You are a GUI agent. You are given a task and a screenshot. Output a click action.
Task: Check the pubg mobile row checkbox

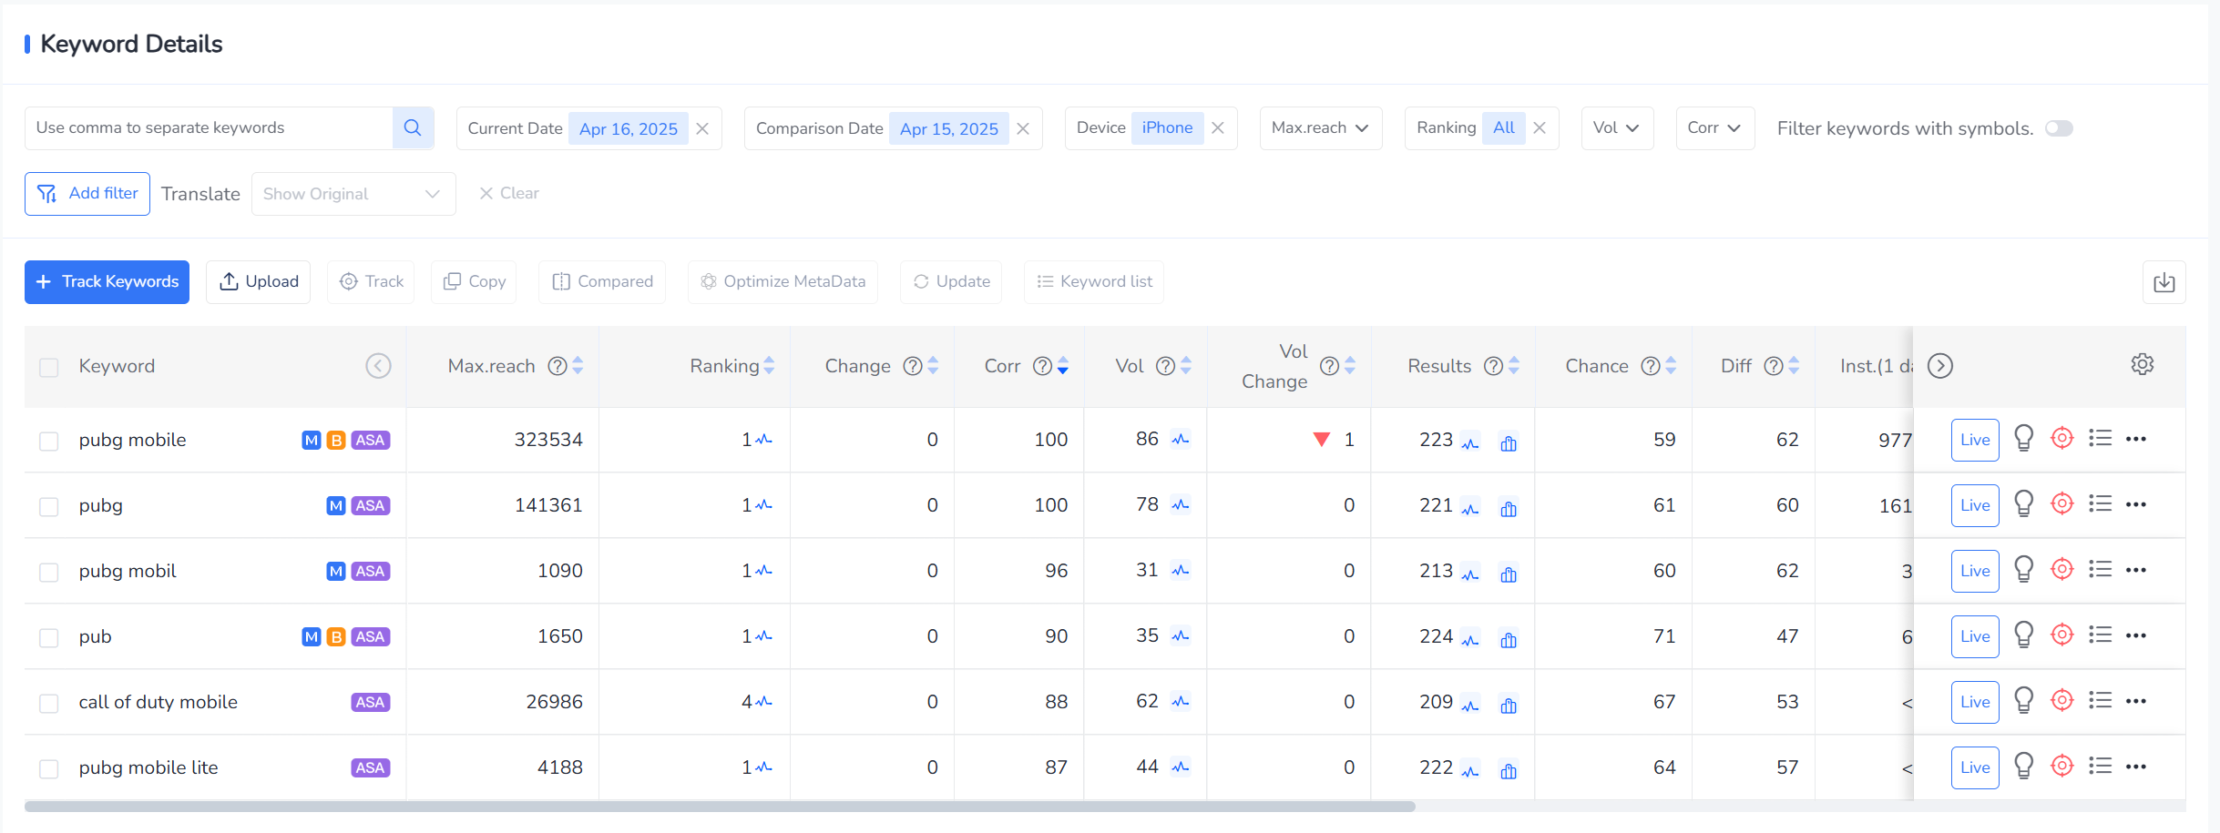(x=49, y=442)
